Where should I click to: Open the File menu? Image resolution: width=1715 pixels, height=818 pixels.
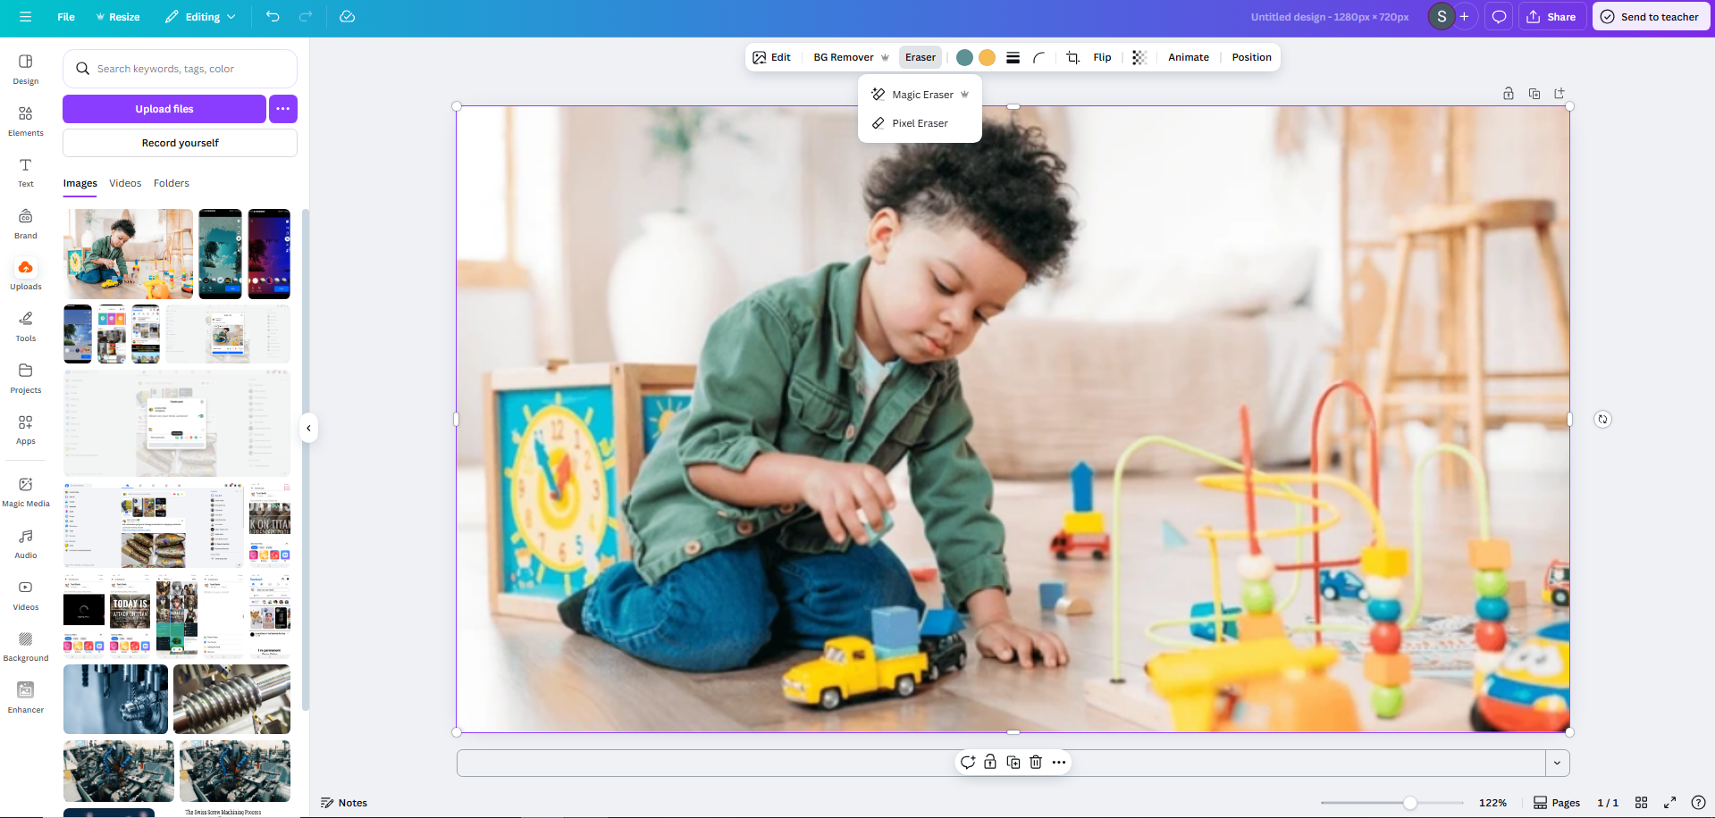65,16
